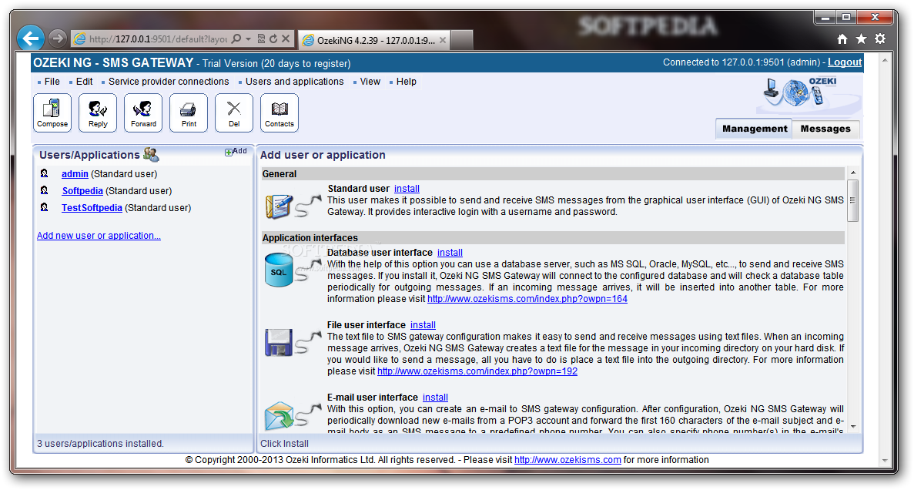Click the browser Forward arrow button
Viewport: 914px width, 490px height.
pyautogui.click(x=57, y=39)
